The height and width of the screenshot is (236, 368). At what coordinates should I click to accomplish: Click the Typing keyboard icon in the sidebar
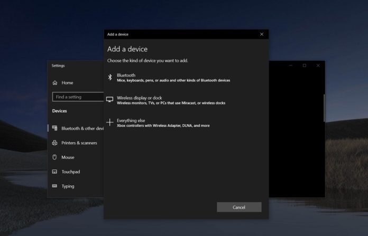point(55,186)
